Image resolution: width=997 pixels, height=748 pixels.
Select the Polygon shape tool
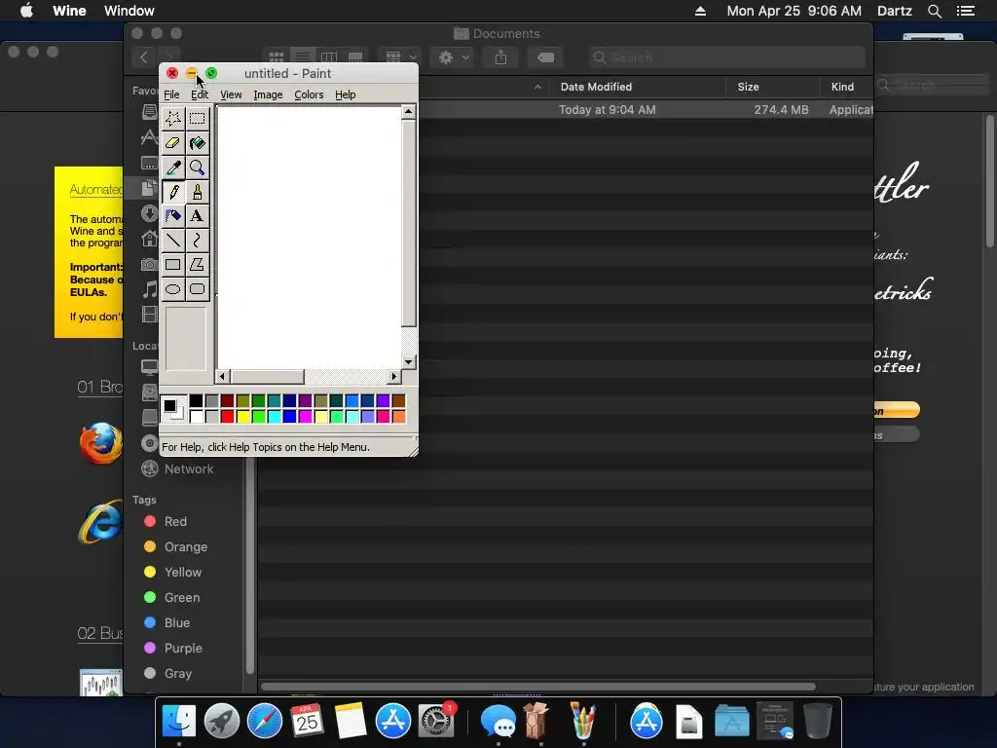(x=197, y=265)
